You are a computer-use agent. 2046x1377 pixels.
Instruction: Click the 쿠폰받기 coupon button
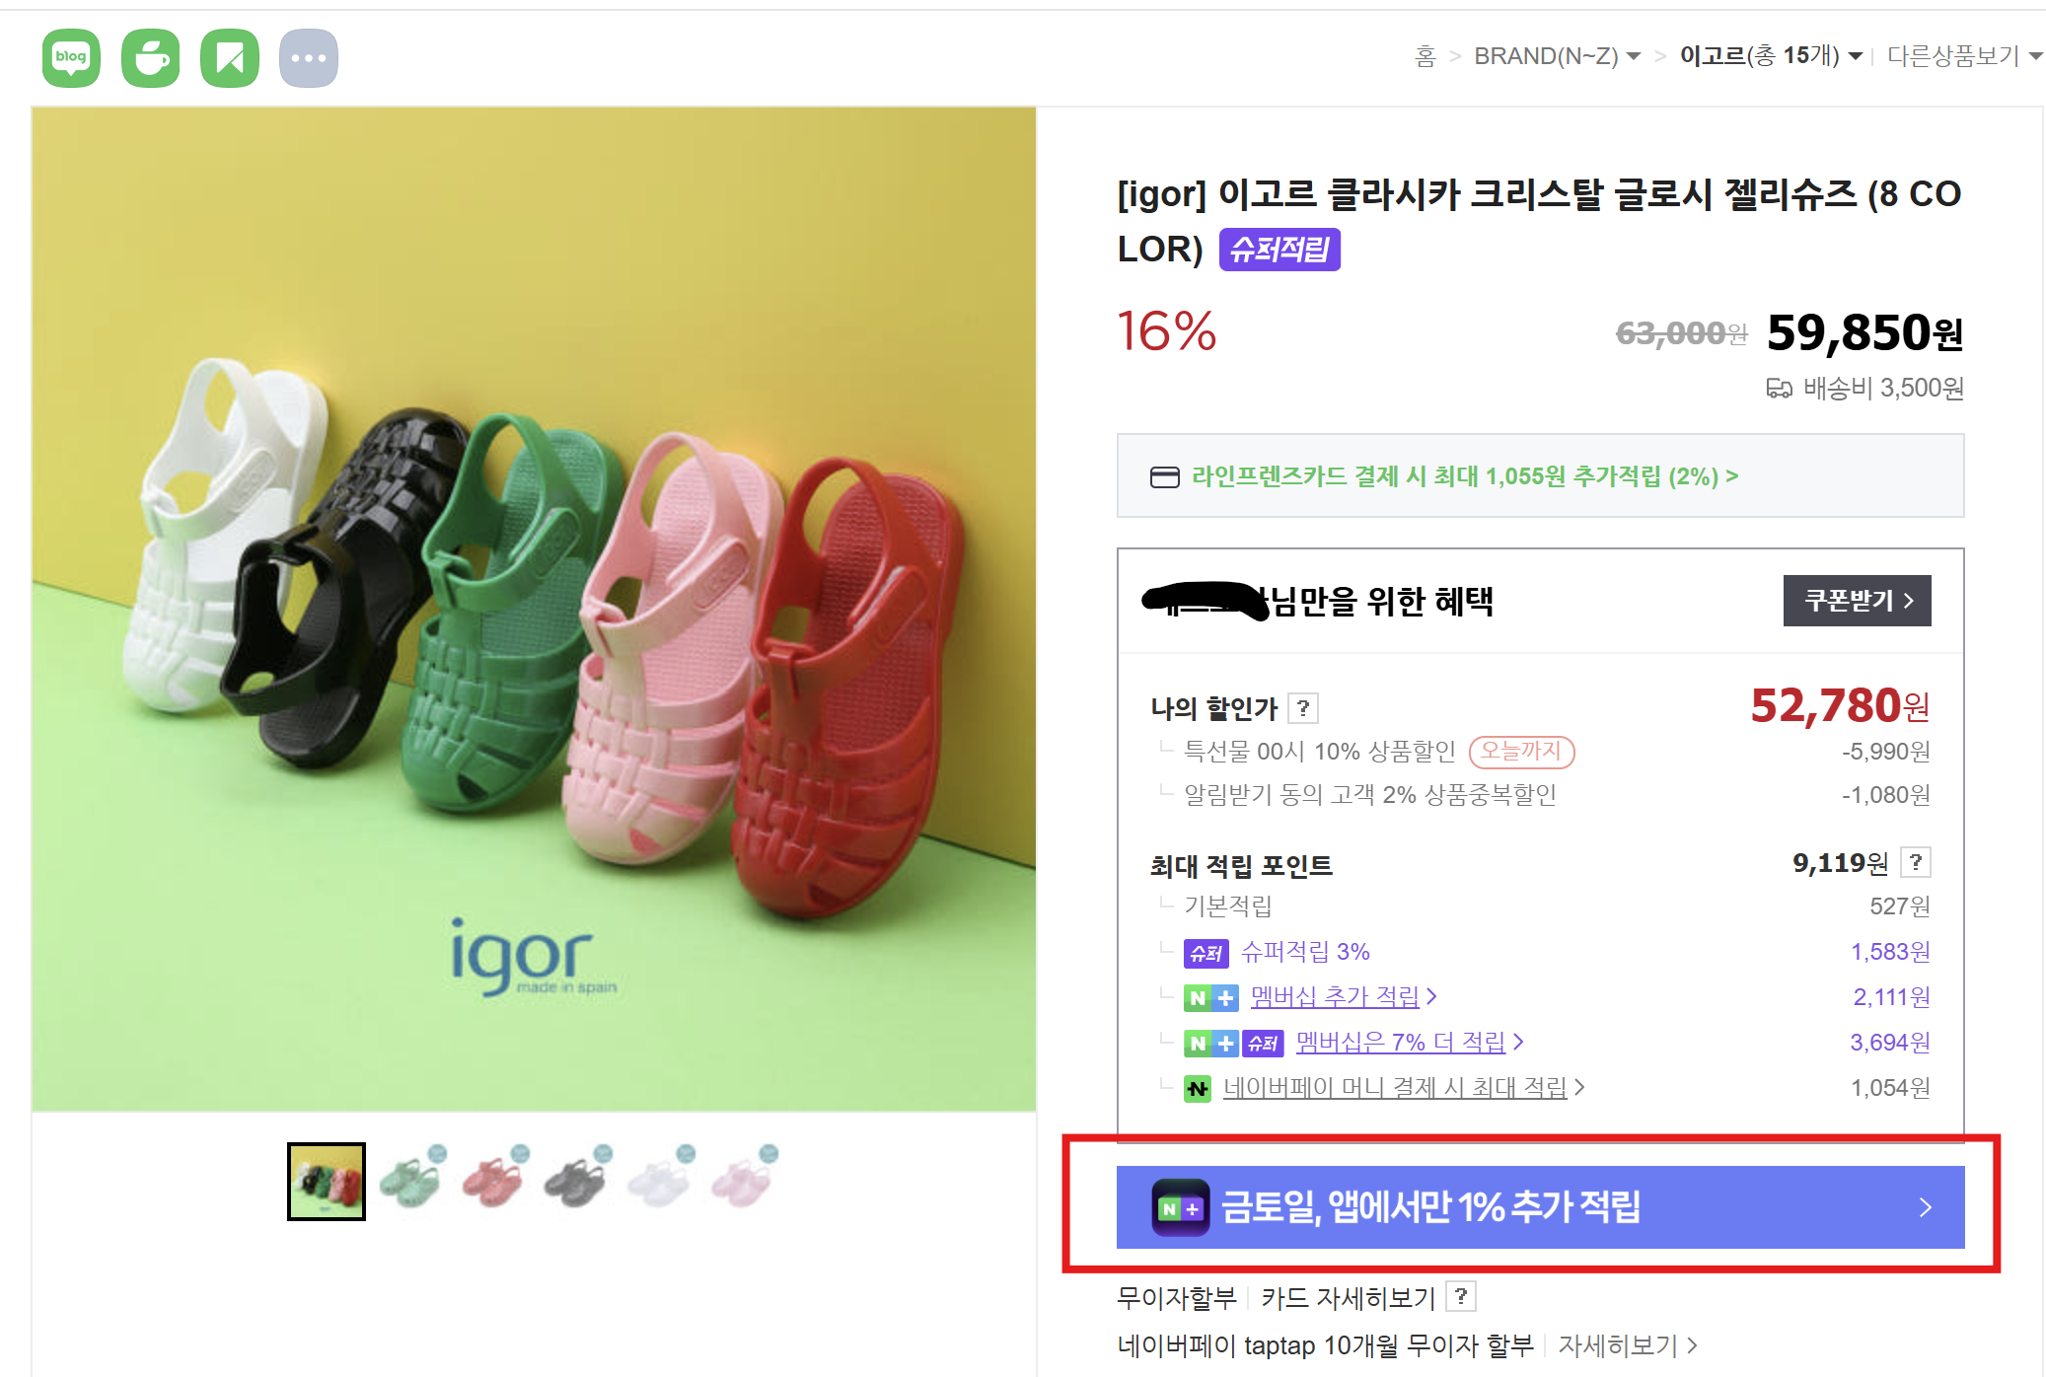pos(1856,600)
